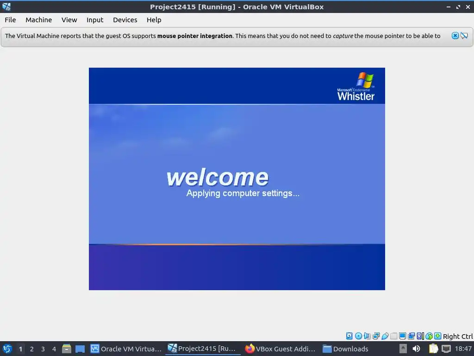This screenshot has width=474, height=356.
Task: Close the mouse pointer integration notification
Action: coord(455,36)
